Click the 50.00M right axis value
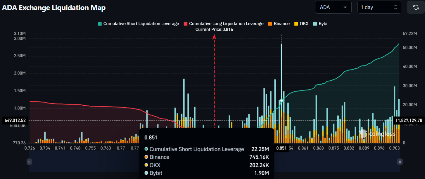The width and height of the screenshot is (425, 179). (410, 47)
